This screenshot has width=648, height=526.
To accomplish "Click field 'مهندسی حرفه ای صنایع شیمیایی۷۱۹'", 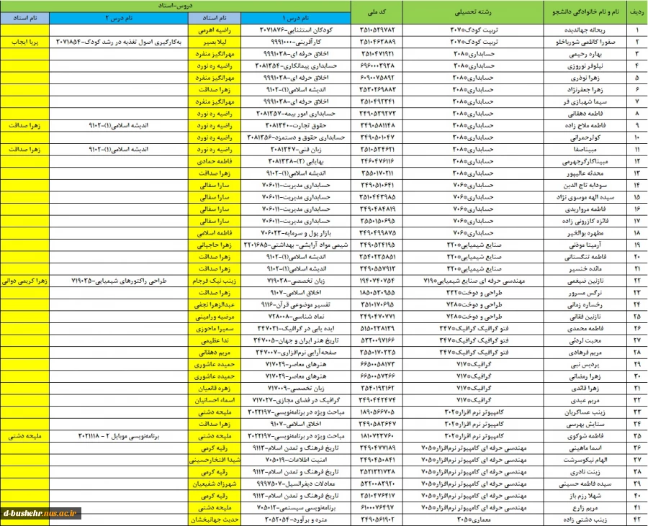I will (474, 281).
